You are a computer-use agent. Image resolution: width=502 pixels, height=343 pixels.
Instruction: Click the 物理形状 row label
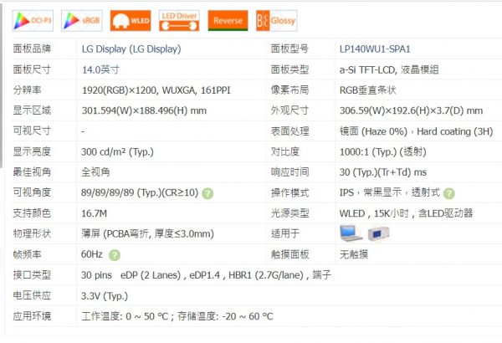32,233
